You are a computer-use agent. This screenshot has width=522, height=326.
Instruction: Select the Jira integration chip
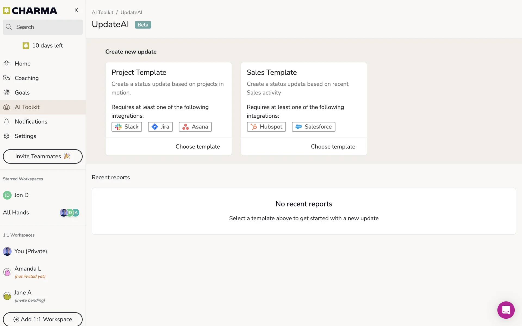[160, 127]
